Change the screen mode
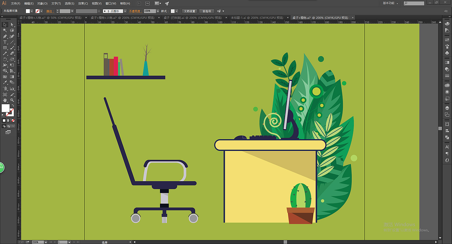This screenshot has height=244, width=452. click(8, 132)
